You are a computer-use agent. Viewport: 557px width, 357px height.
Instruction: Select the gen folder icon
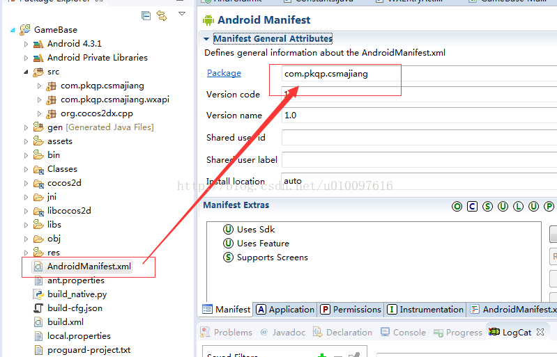coord(38,127)
